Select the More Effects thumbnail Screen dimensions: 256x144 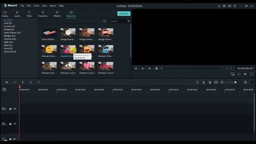(49, 32)
